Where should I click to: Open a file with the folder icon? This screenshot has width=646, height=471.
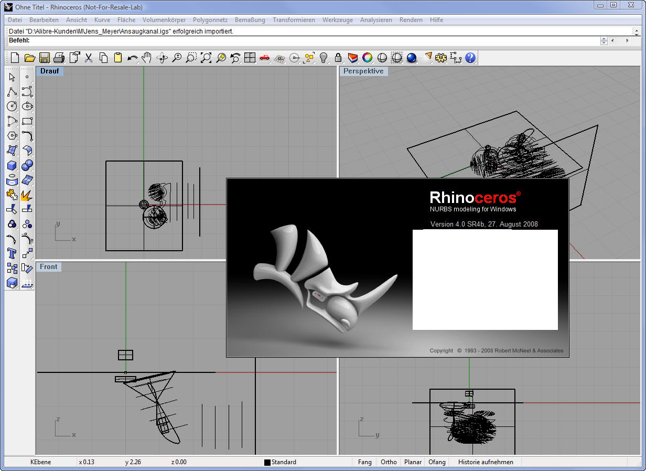[x=29, y=58]
